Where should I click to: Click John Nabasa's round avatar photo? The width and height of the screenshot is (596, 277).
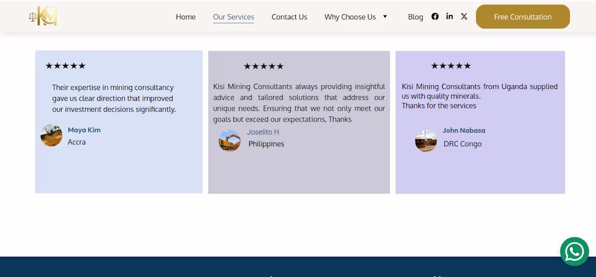coord(426,141)
